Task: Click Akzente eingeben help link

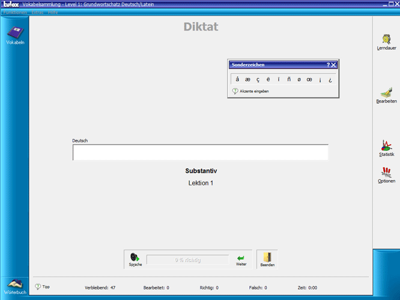Action: pos(254,91)
